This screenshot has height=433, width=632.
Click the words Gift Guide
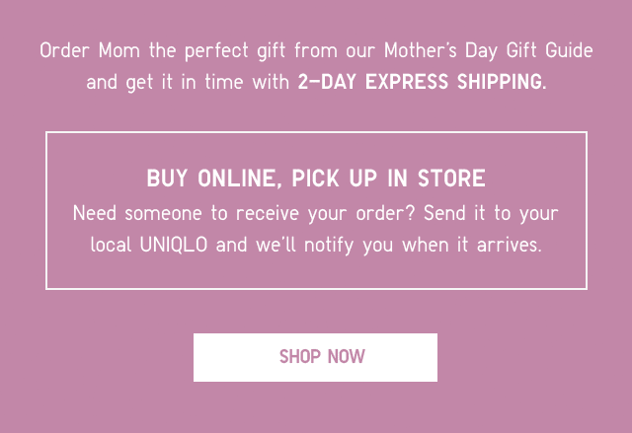coord(549,50)
